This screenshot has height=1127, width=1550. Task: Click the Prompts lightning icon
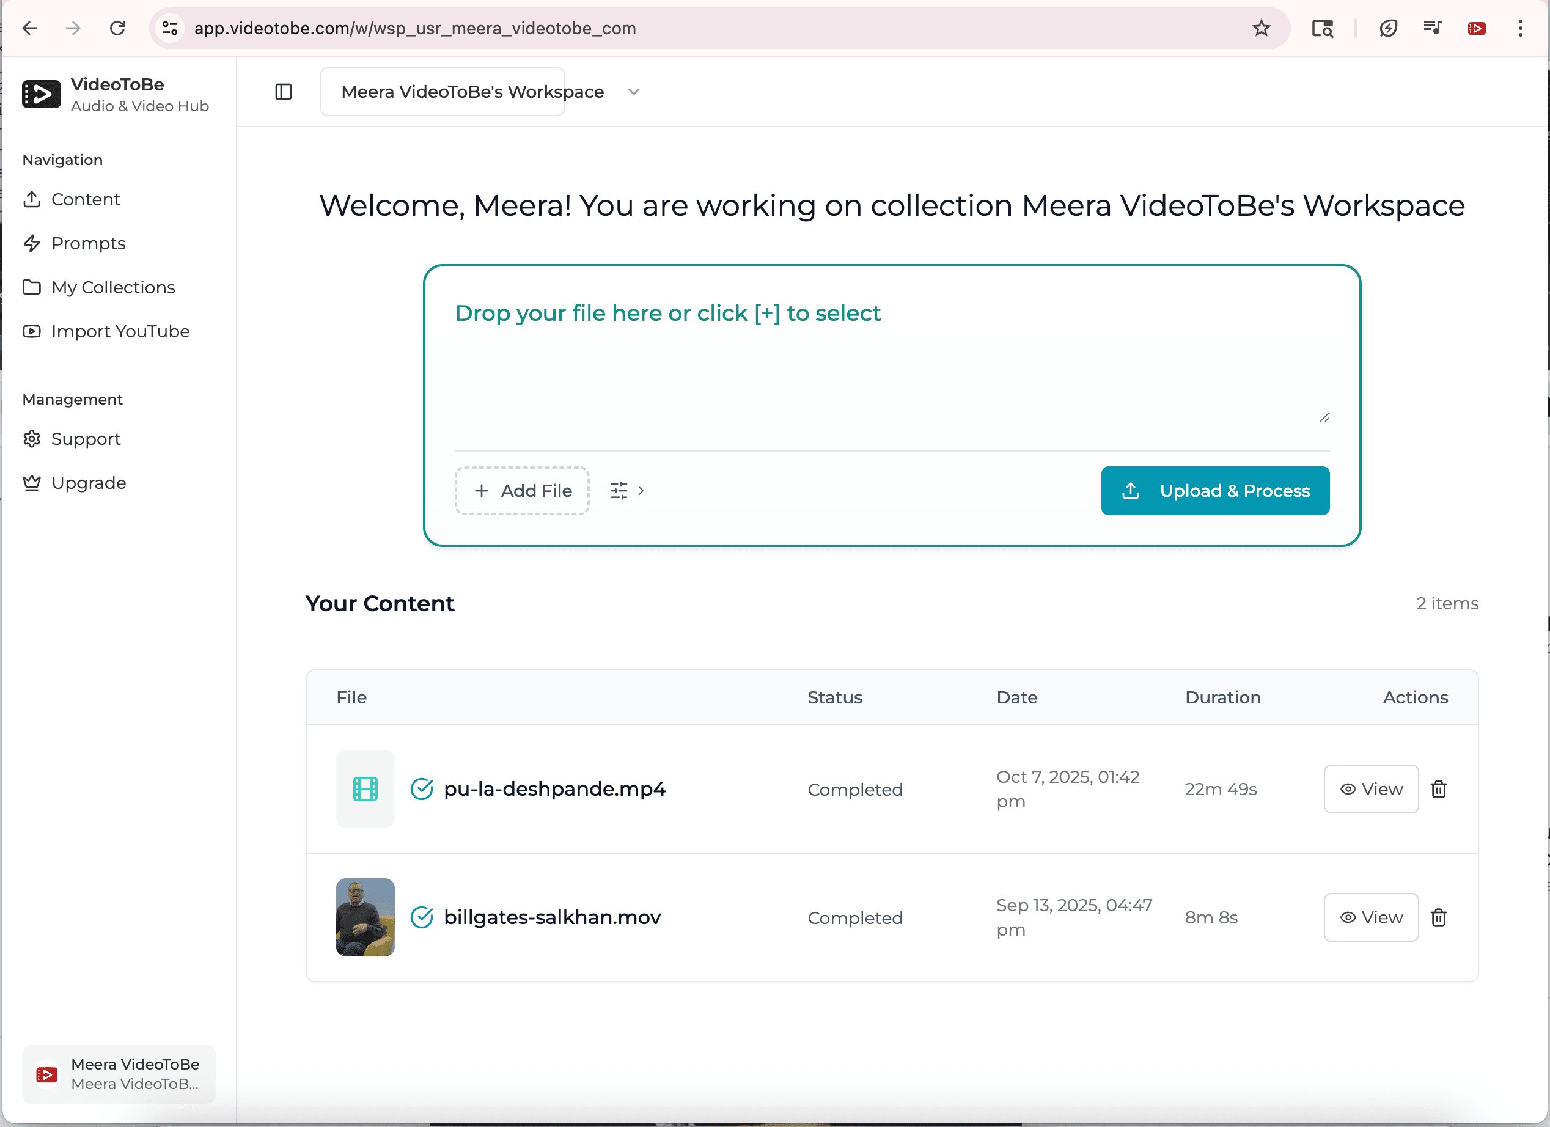[32, 243]
